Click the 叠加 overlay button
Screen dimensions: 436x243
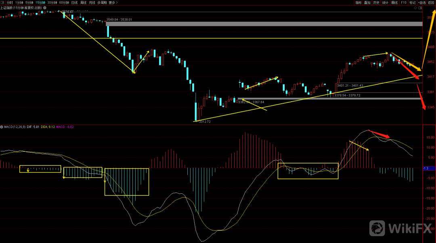point(367,2)
